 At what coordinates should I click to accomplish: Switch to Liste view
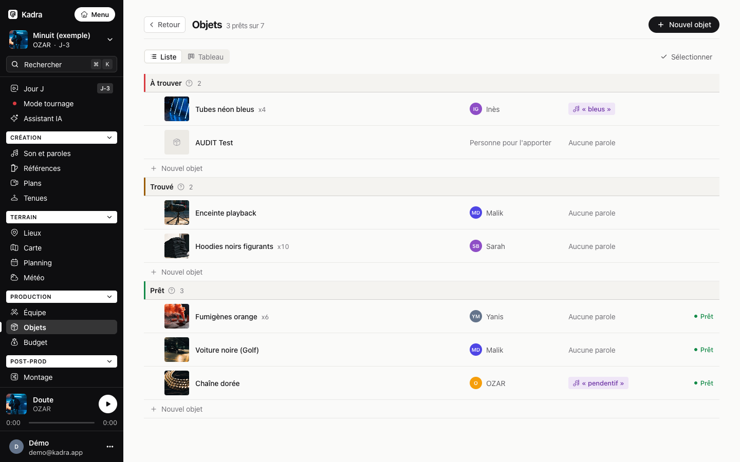(x=163, y=56)
